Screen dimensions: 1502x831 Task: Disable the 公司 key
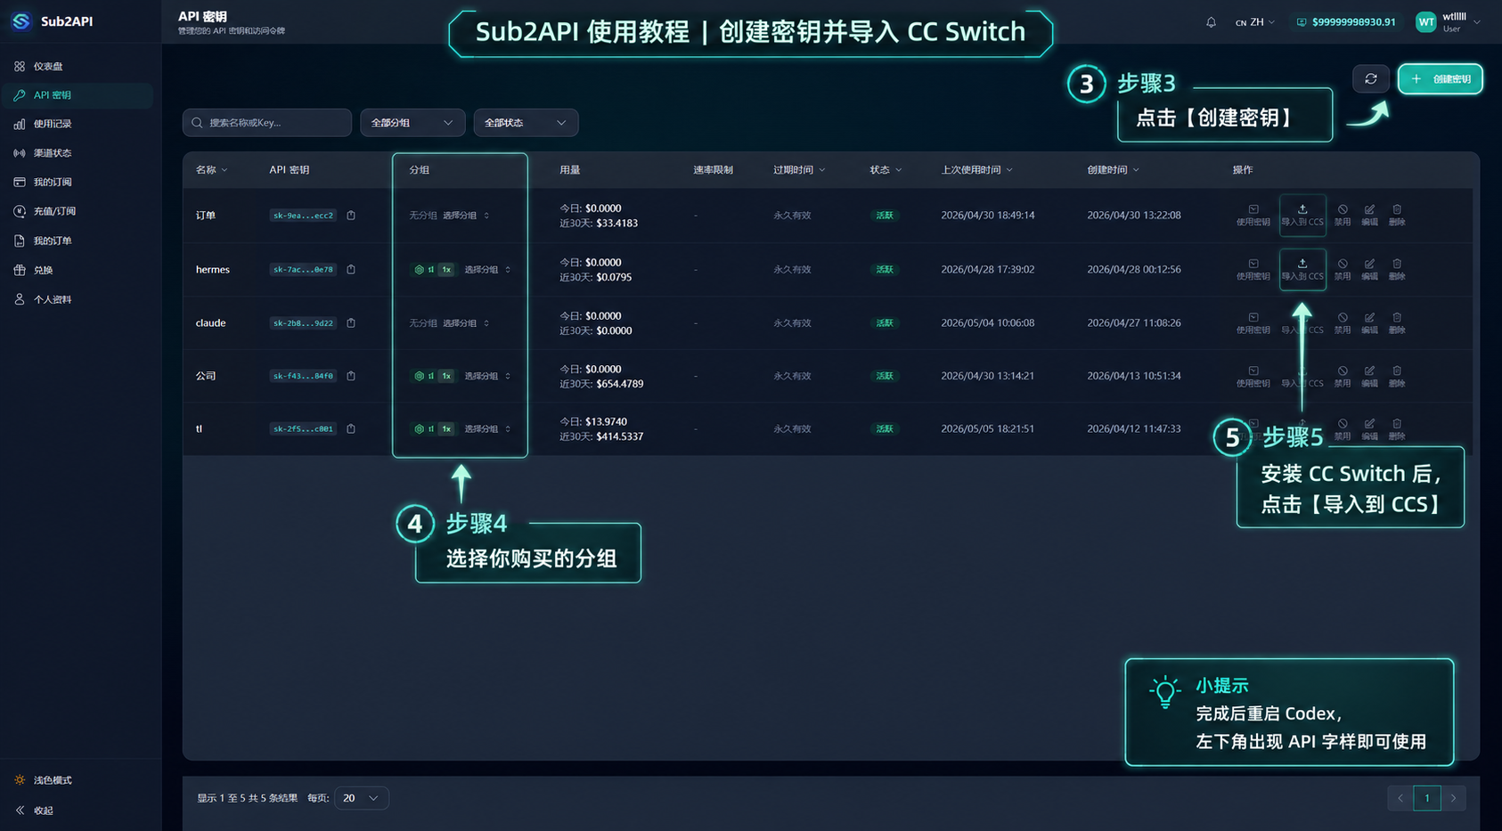[1343, 376]
